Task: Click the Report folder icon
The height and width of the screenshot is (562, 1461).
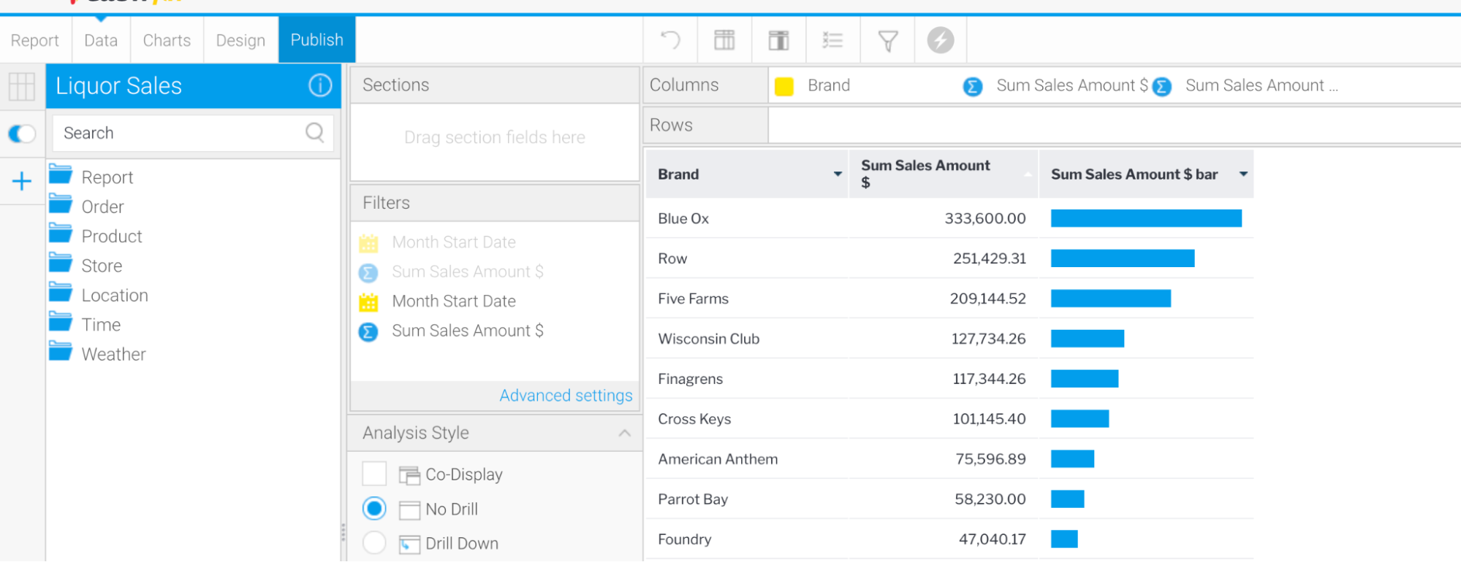Action: (61, 174)
